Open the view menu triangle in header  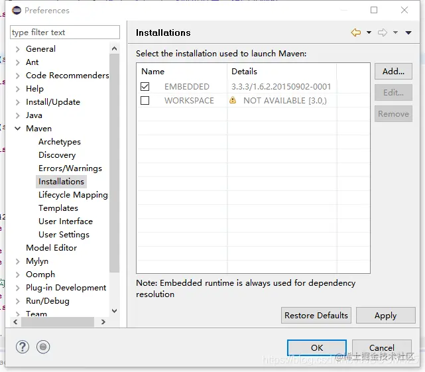[x=408, y=32]
